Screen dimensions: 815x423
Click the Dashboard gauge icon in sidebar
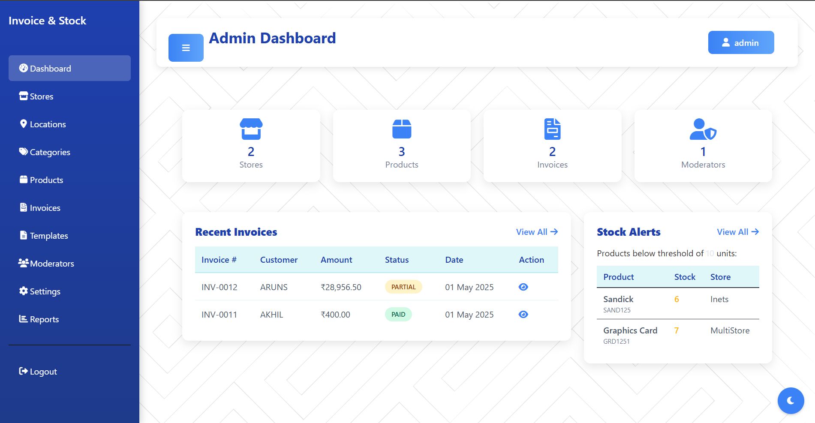point(24,68)
